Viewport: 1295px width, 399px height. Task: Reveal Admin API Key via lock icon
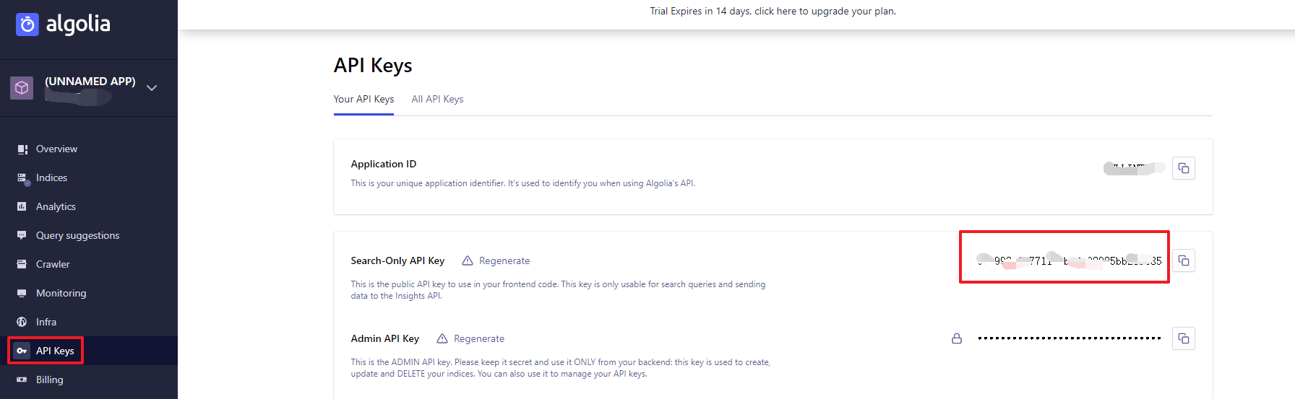point(957,338)
